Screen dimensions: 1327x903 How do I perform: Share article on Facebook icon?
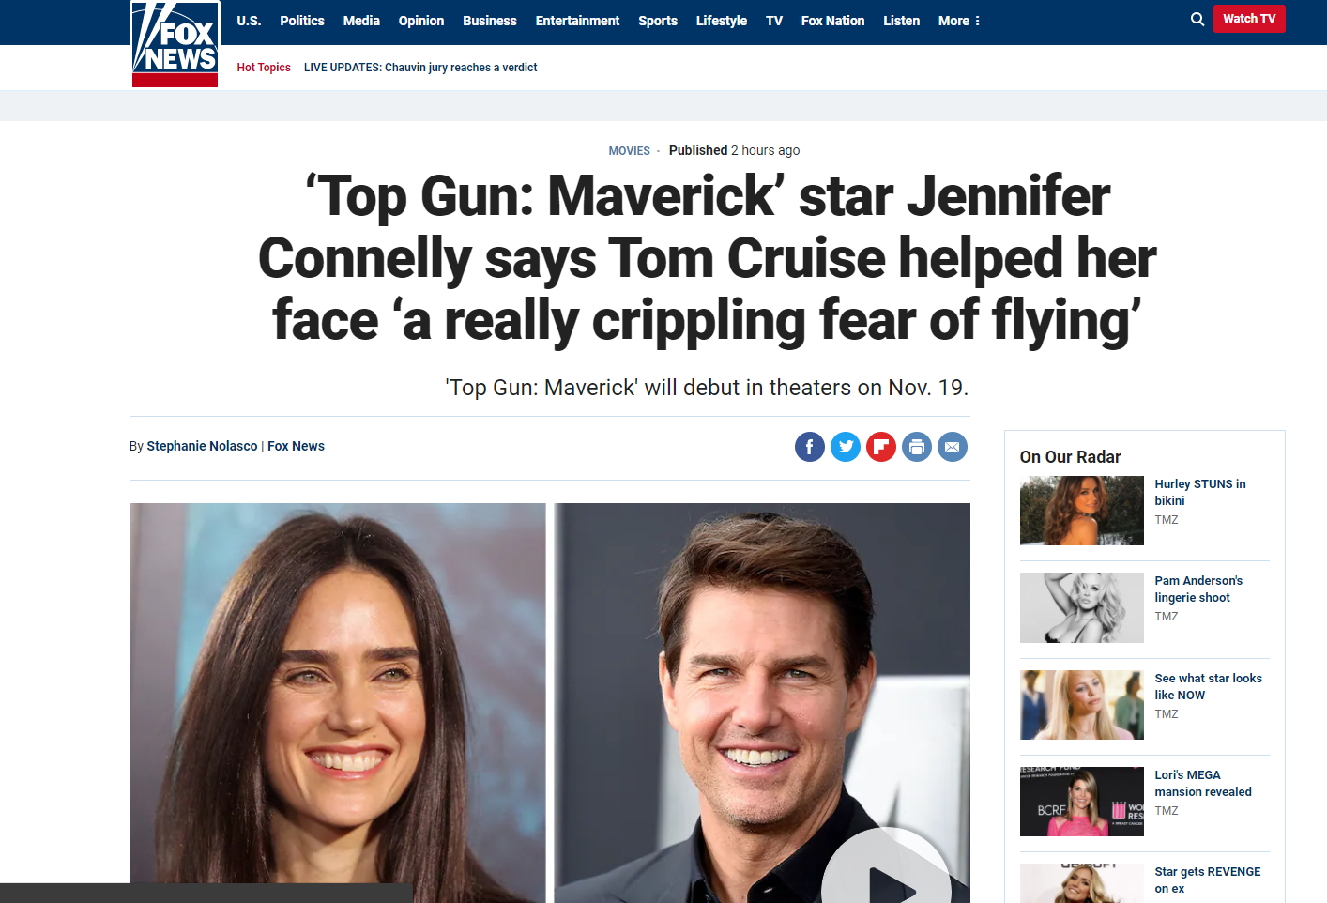click(810, 447)
